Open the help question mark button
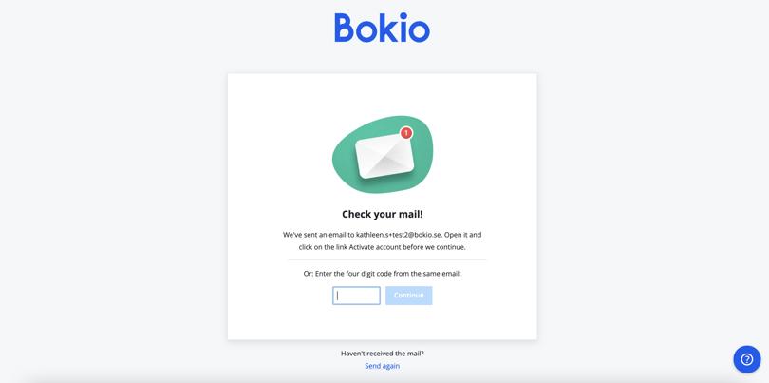The image size is (769, 383). pos(746,359)
